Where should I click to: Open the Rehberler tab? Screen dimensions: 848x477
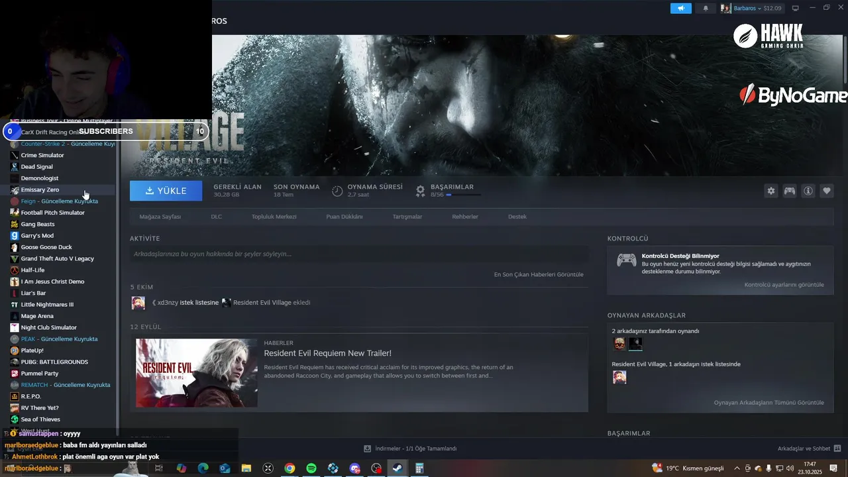click(x=465, y=217)
